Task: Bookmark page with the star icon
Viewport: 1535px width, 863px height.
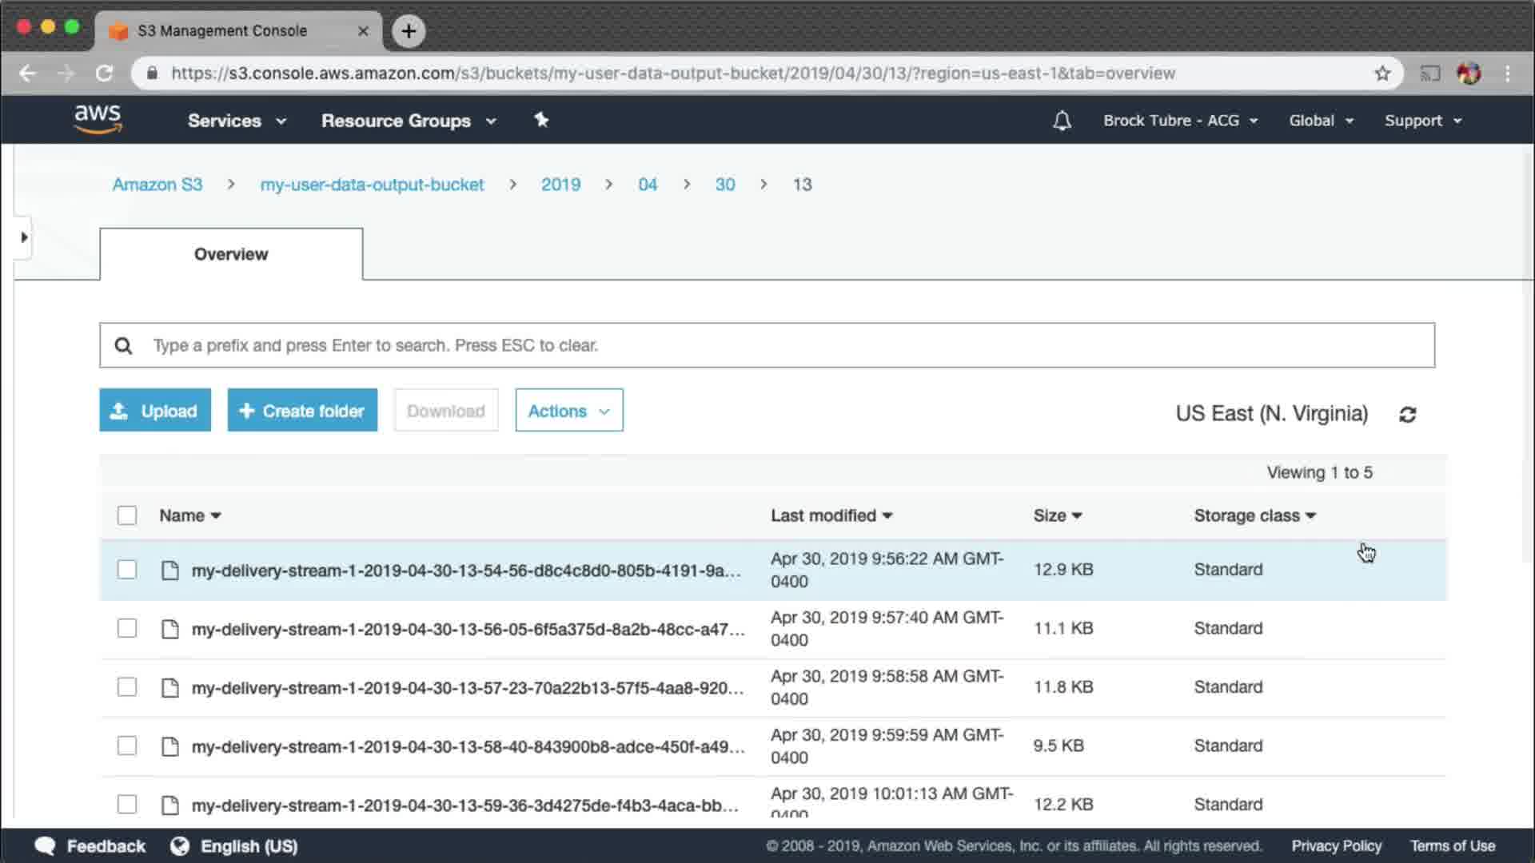Action: [x=1382, y=74]
